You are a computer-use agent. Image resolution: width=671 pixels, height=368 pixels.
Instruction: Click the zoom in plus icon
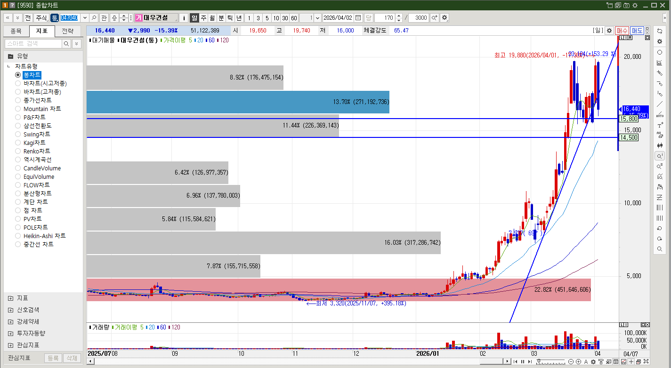pyautogui.click(x=578, y=361)
